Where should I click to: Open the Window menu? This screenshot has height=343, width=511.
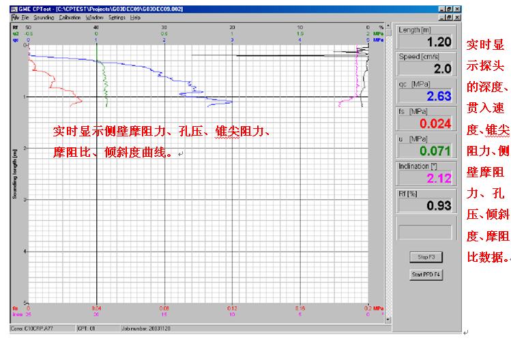tap(95, 17)
